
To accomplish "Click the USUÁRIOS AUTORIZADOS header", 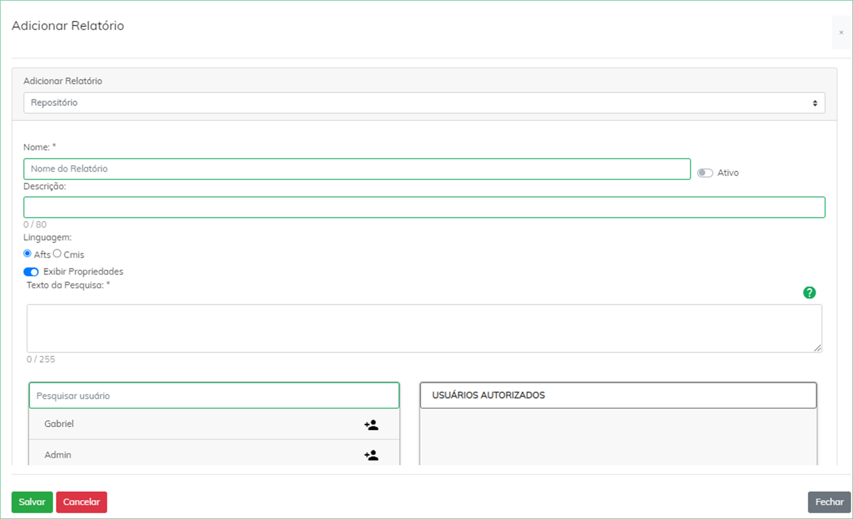I will [x=618, y=395].
